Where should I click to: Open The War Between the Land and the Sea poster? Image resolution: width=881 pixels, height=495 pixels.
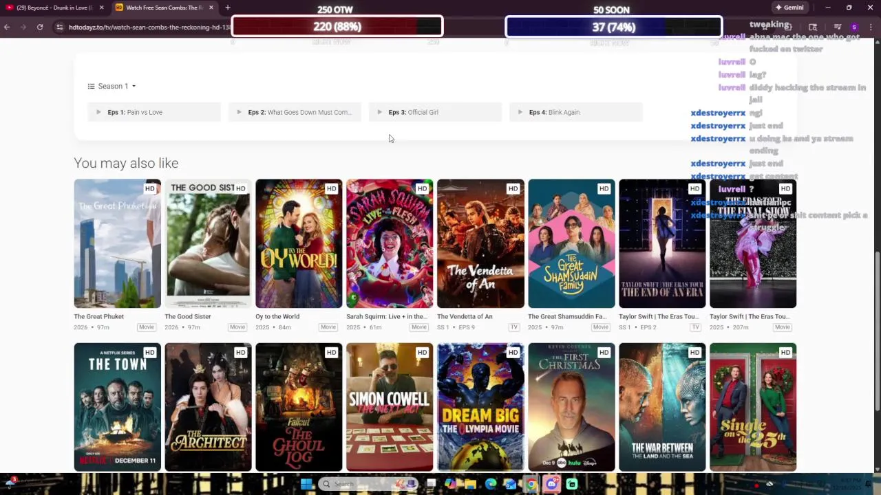662,407
